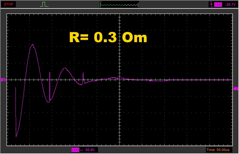Click the falling edge trigger icon
Viewport: 239px width, 154px height.
point(211,5)
